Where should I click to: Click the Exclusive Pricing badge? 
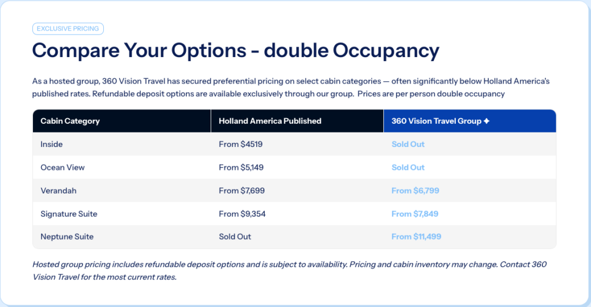[x=68, y=29]
